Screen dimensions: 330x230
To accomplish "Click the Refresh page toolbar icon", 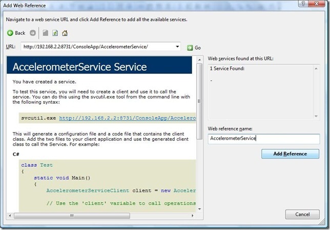I will (55, 33).
